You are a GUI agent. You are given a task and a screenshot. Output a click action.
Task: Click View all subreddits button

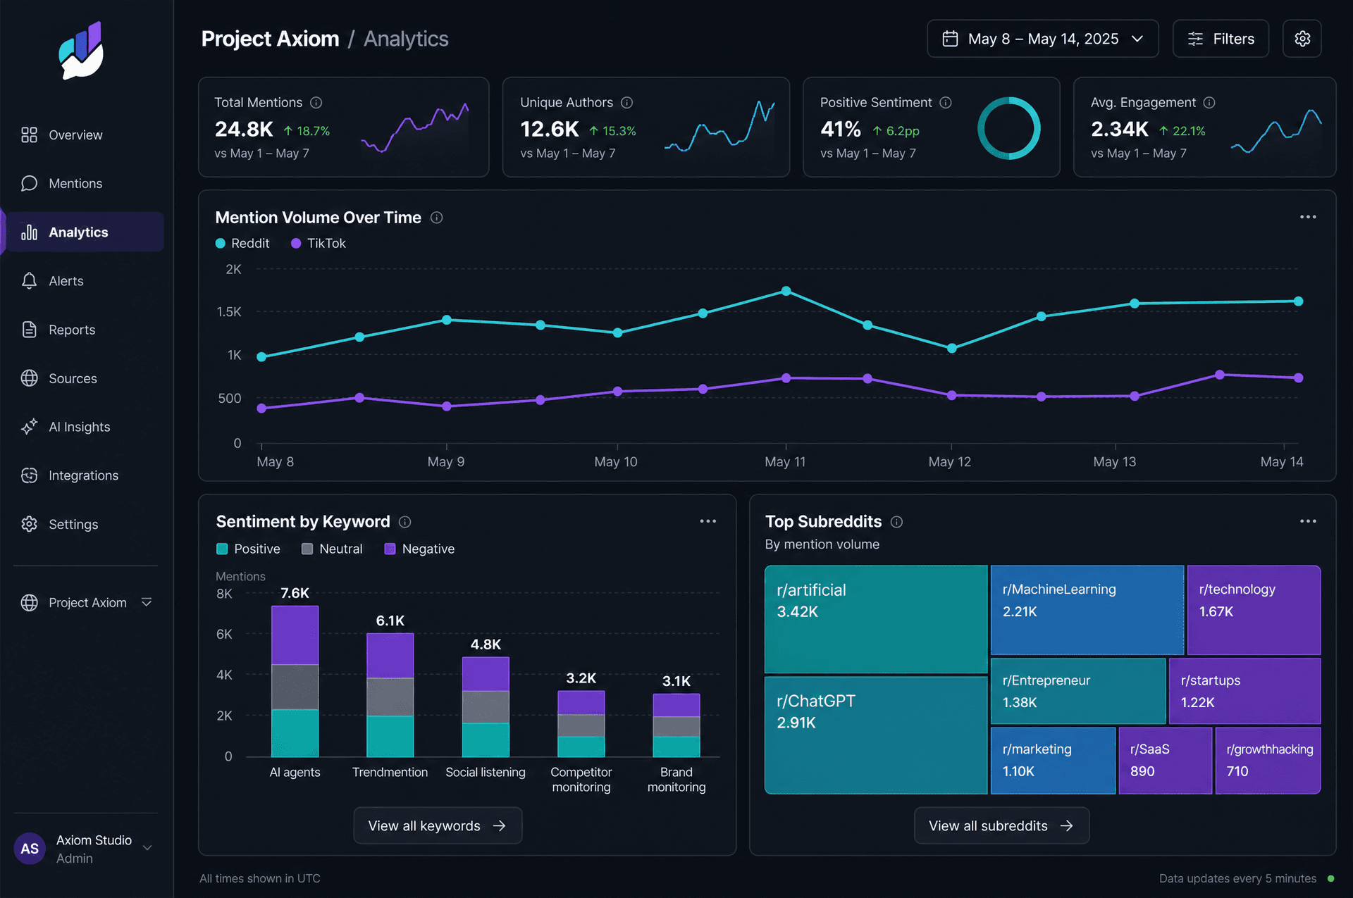1001,825
